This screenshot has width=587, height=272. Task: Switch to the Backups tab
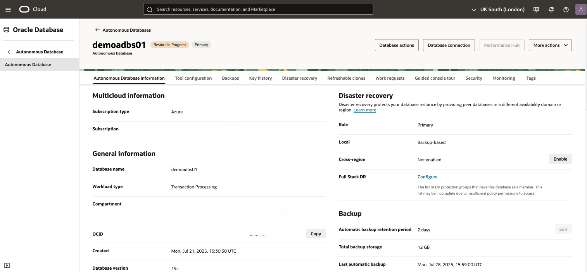tap(230, 78)
